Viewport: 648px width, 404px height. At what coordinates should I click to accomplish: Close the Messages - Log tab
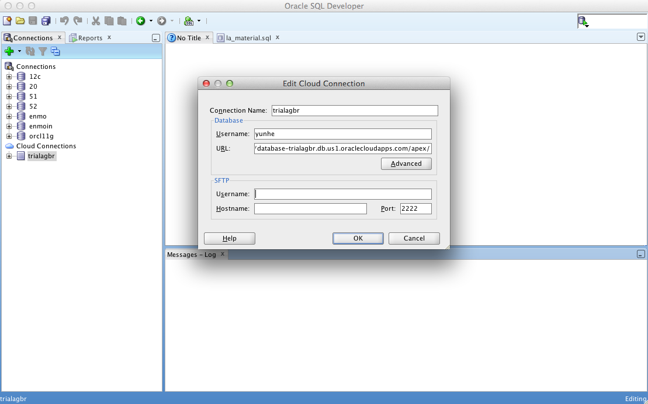coord(223,254)
